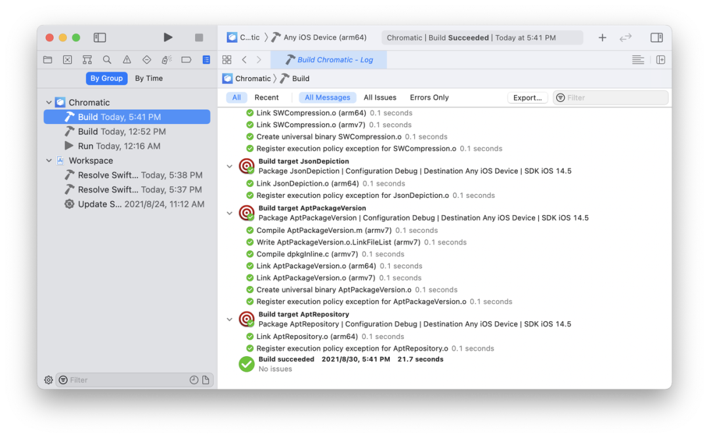
Task: Toggle the inspectors panel
Action: [656, 37]
